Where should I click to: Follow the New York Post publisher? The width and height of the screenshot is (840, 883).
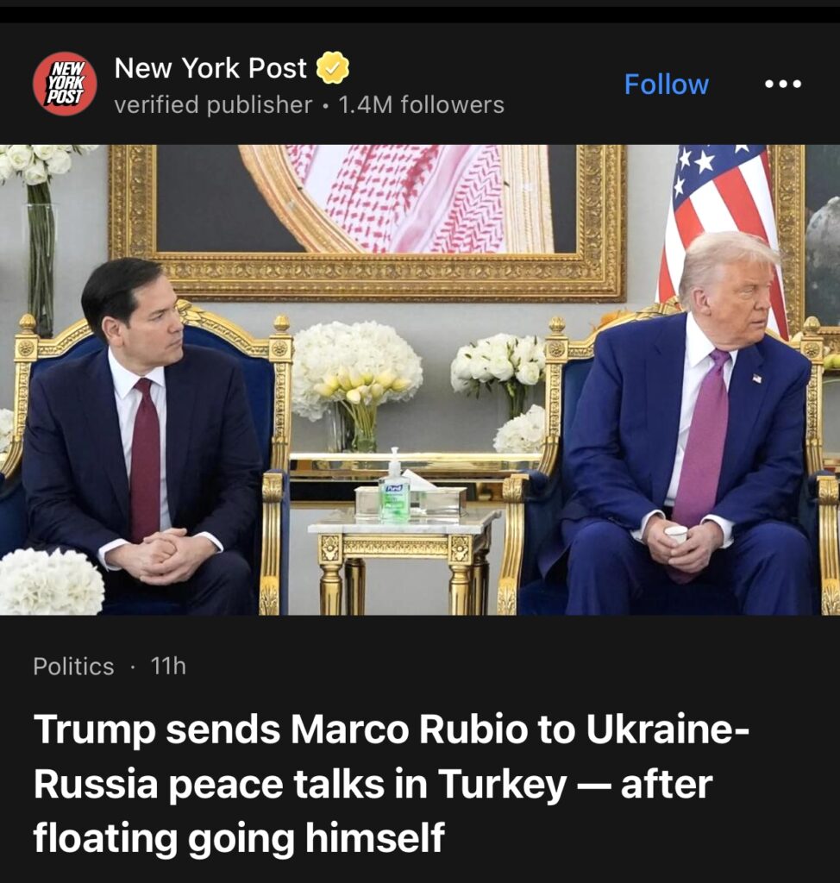(x=666, y=85)
